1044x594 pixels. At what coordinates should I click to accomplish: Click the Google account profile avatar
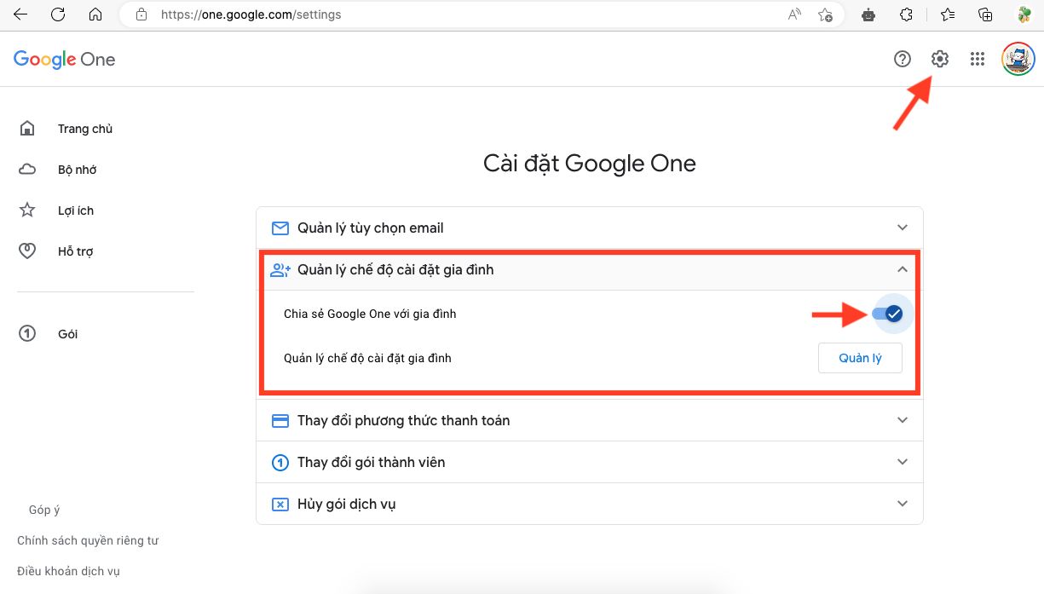(x=1018, y=59)
